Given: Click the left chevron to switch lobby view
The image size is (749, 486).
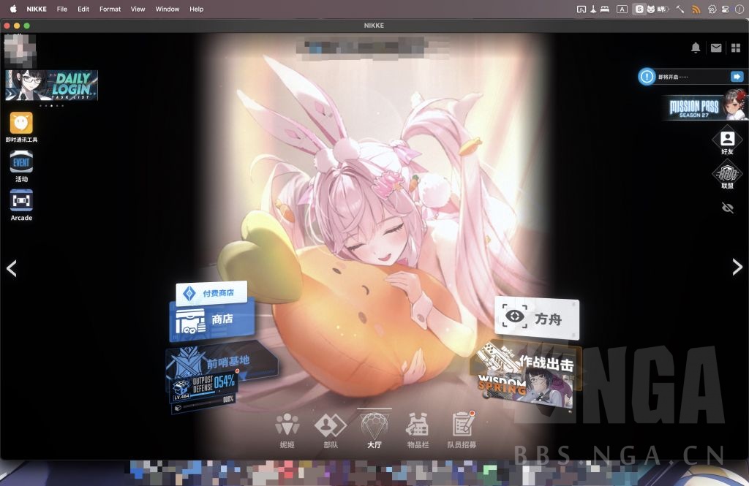Looking at the screenshot, I should 12,268.
